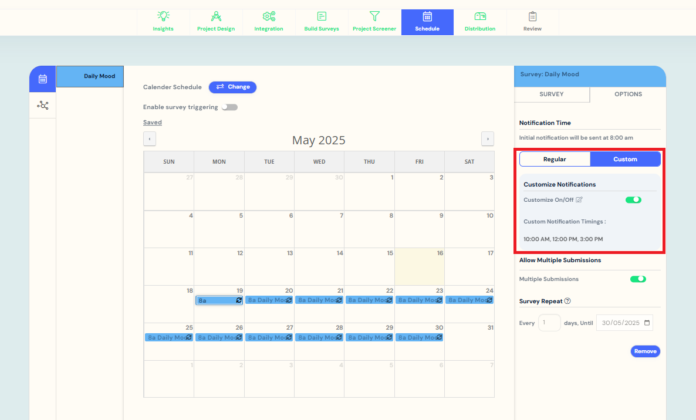696x420 pixels.
Task: Open the Insights lightbulb tab
Action: tap(163, 22)
